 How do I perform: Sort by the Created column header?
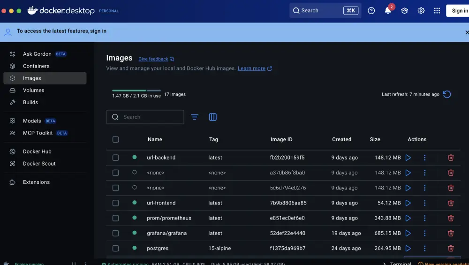click(341, 140)
